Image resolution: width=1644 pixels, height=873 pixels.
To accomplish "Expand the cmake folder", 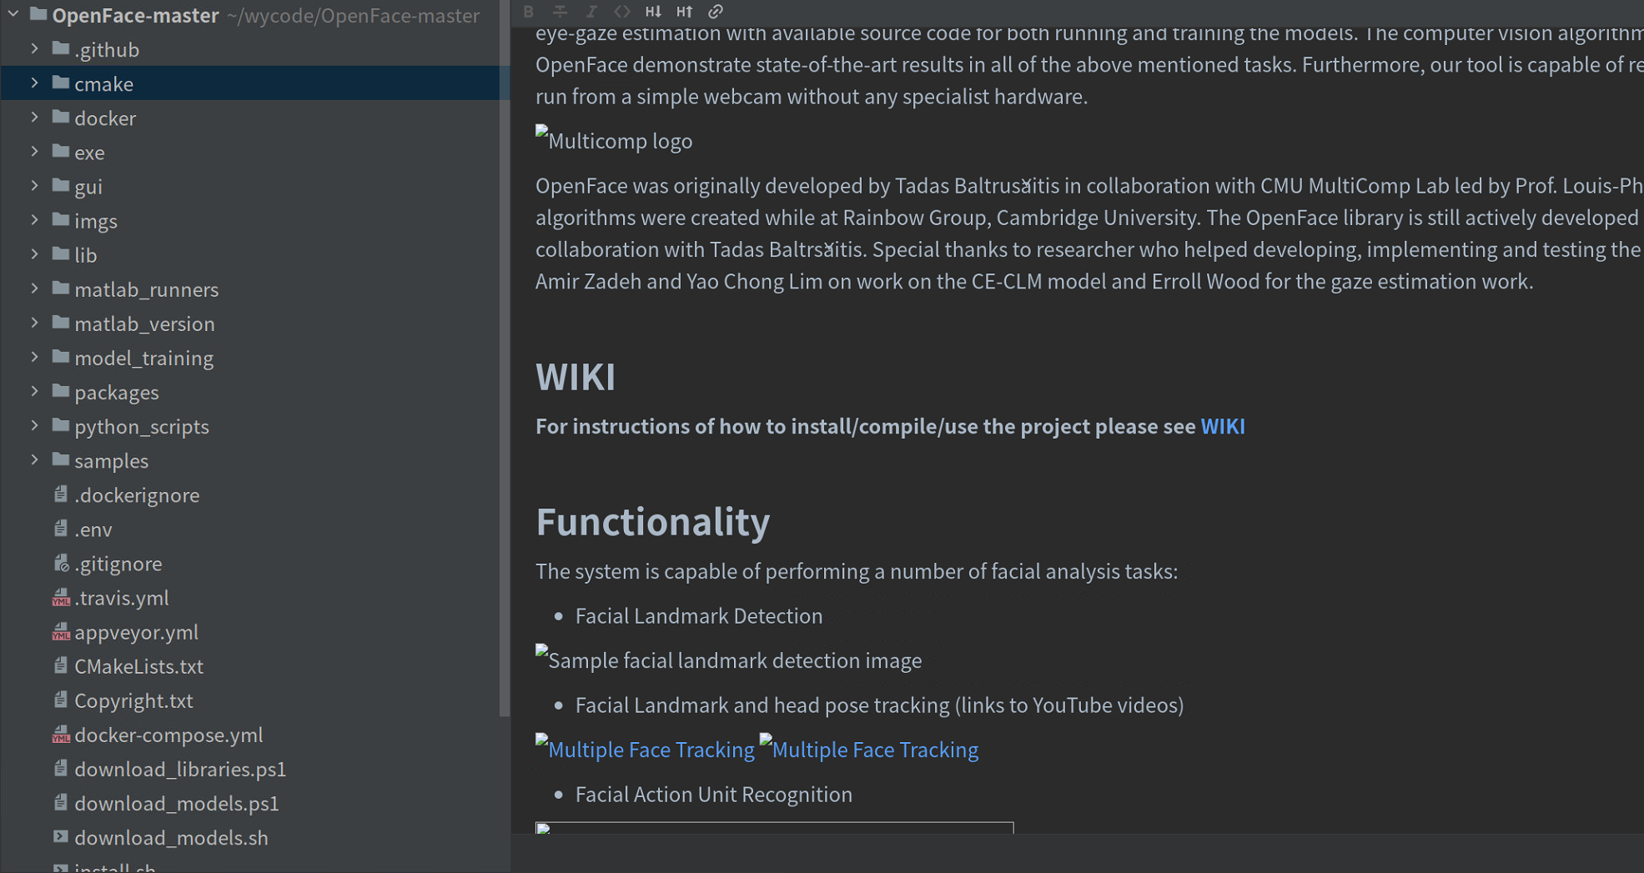I will tap(34, 83).
